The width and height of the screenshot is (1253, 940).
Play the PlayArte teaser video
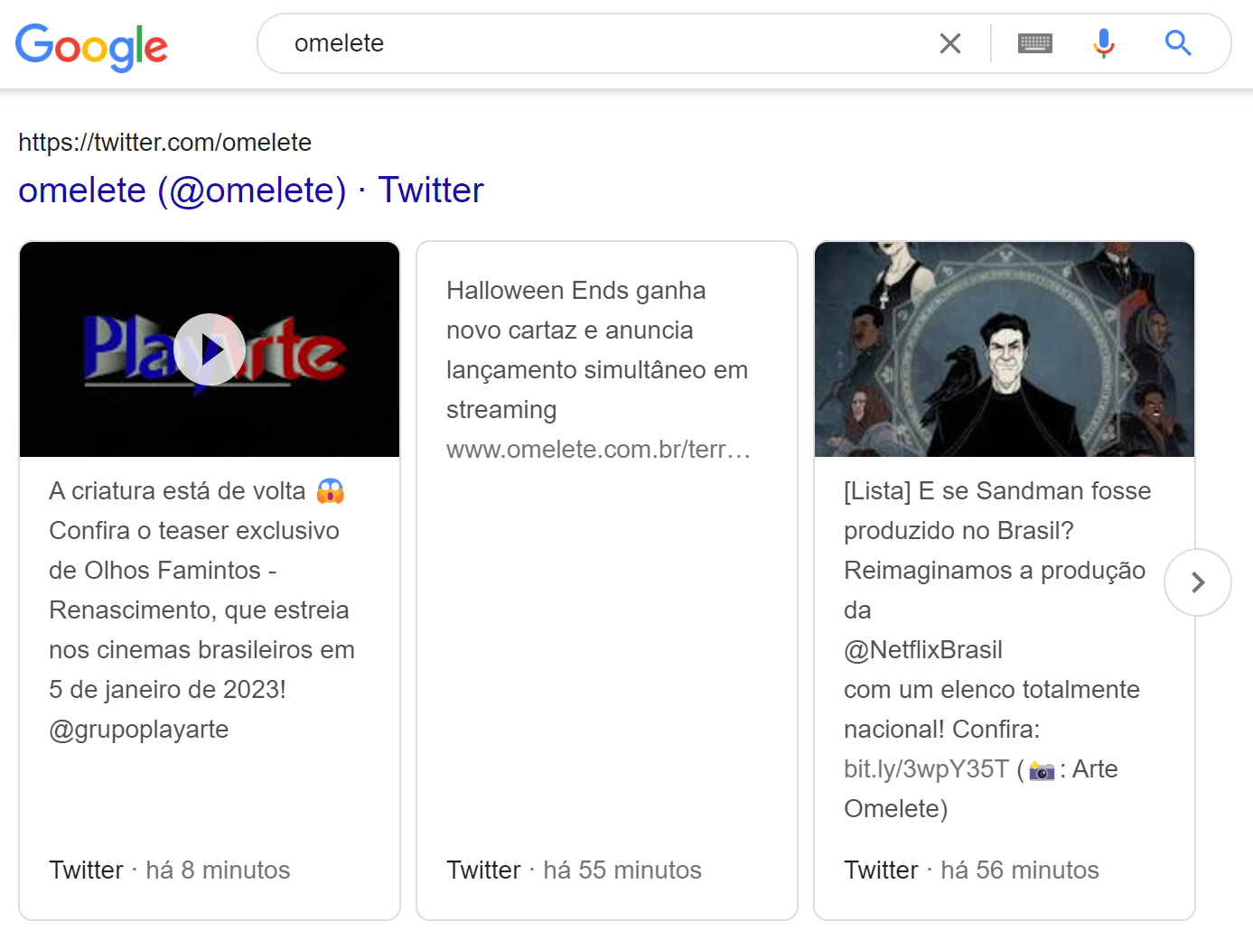pos(209,349)
